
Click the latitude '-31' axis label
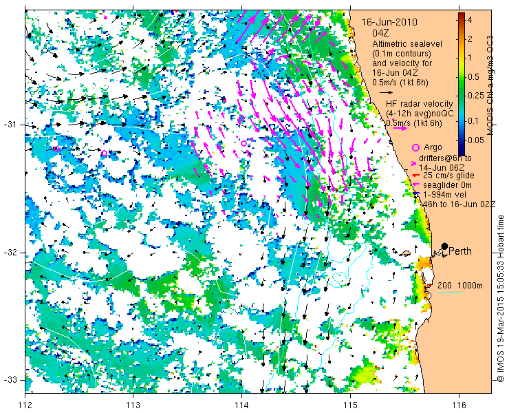(x=10, y=125)
